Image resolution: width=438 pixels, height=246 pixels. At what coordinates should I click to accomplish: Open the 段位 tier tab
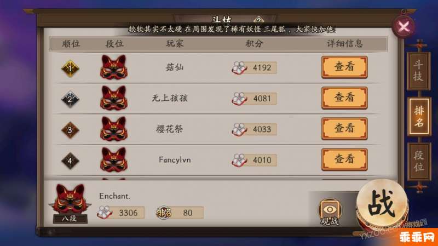419,161
